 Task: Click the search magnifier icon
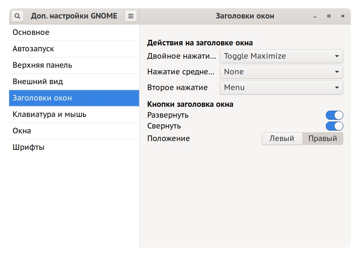pyautogui.click(x=18, y=16)
